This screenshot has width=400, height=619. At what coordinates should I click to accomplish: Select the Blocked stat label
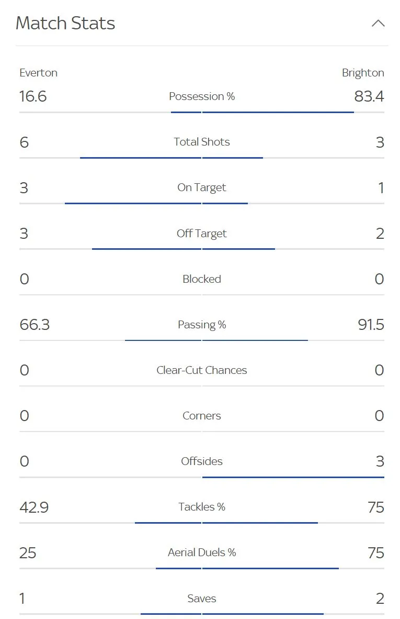coord(202,279)
